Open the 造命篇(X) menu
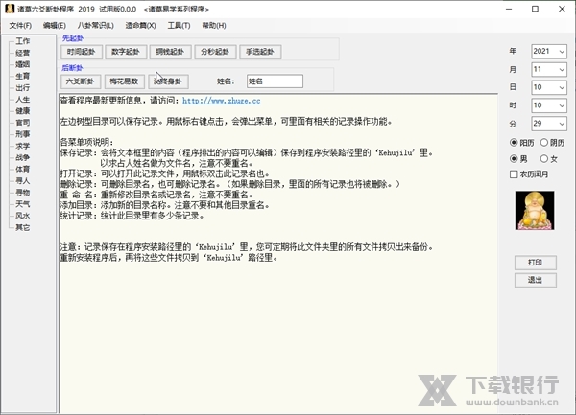The width and height of the screenshot is (576, 415). pyautogui.click(x=140, y=26)
